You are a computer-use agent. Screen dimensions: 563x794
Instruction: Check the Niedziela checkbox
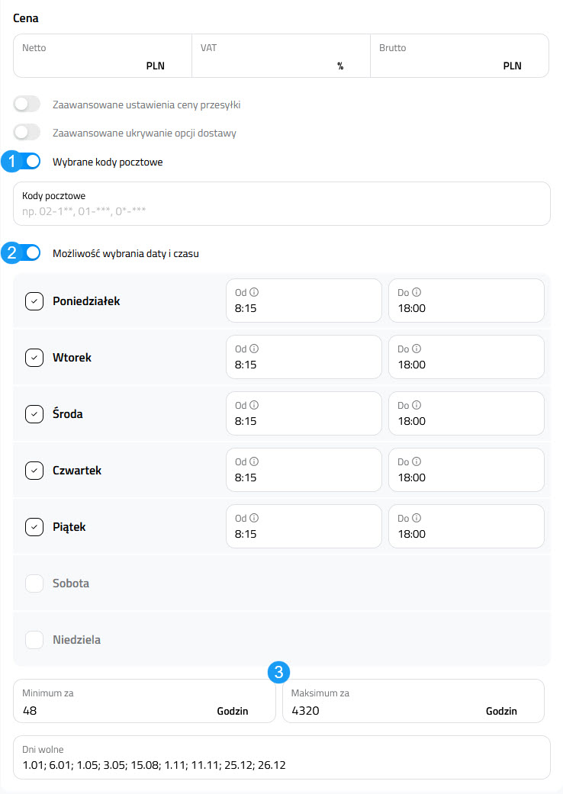(34, 640)
